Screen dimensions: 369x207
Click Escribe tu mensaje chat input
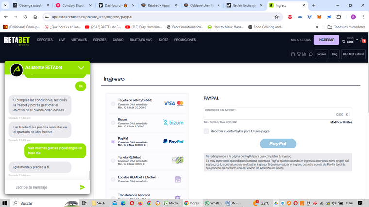tap(45, 187)
